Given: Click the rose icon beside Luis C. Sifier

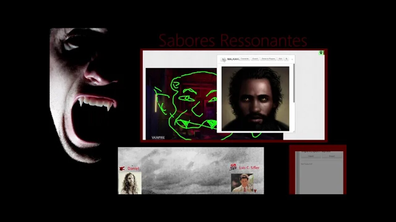Looking at the screenshot, I should click(x=233, y=167).
